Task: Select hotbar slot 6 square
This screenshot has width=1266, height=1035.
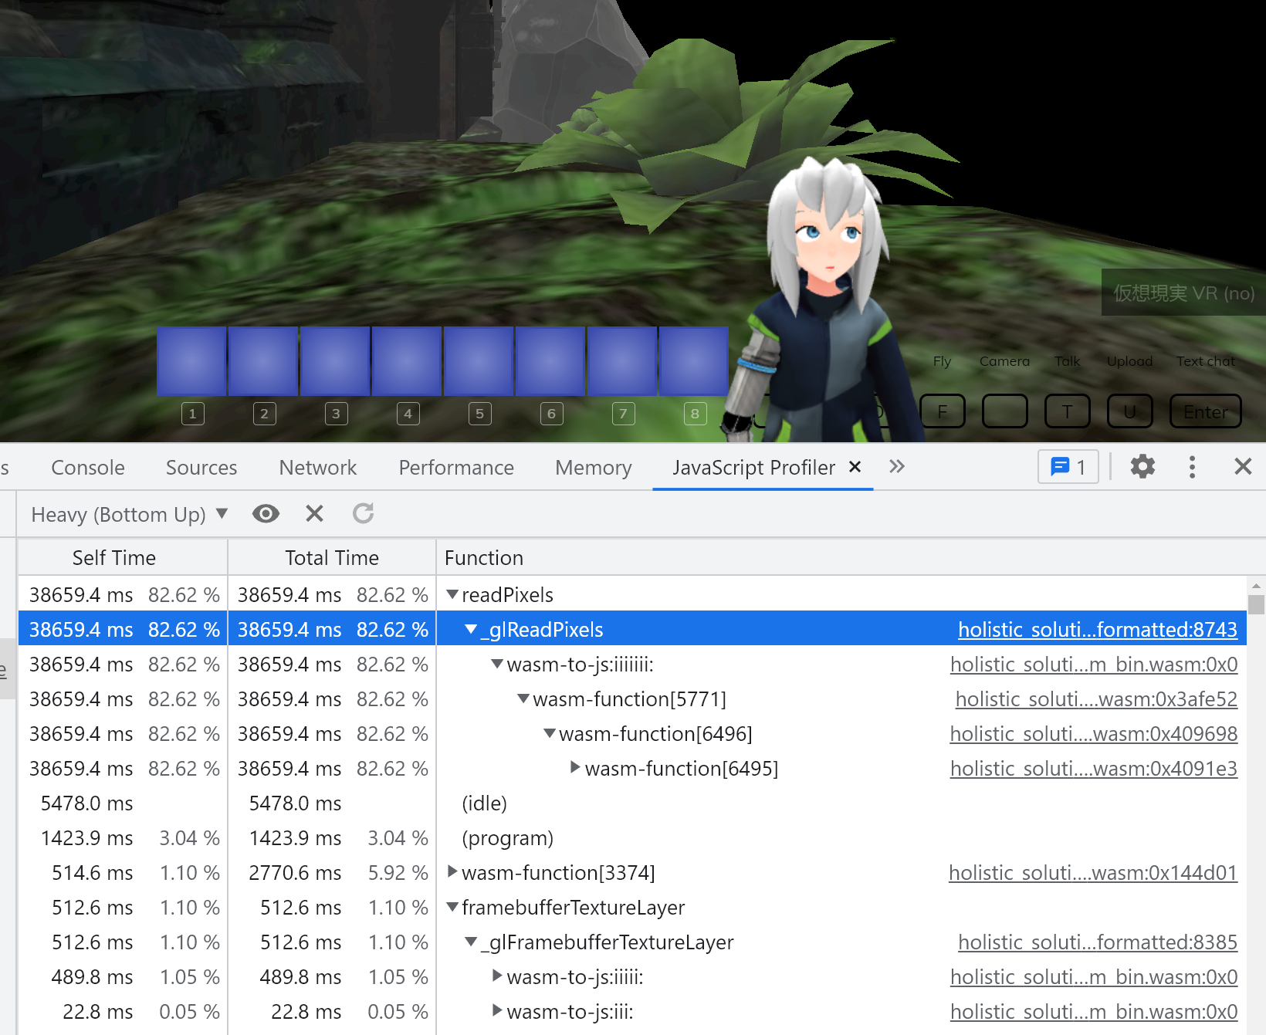Action: pyautogui.click(x=550, y=361)
